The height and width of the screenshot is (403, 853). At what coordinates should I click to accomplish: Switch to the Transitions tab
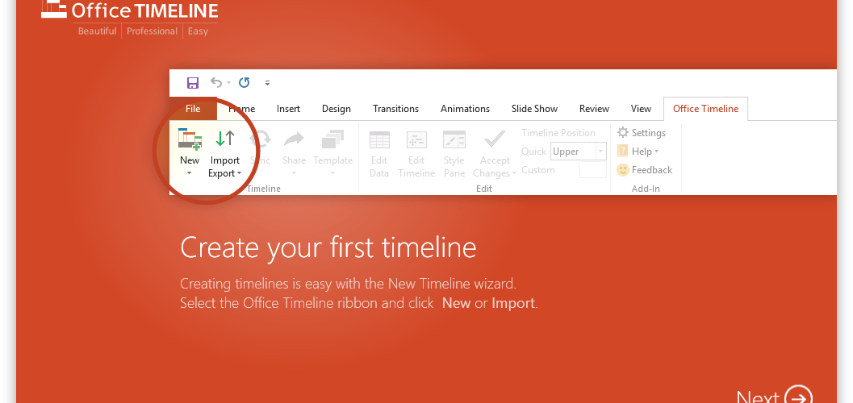click(x=396, y=109)
